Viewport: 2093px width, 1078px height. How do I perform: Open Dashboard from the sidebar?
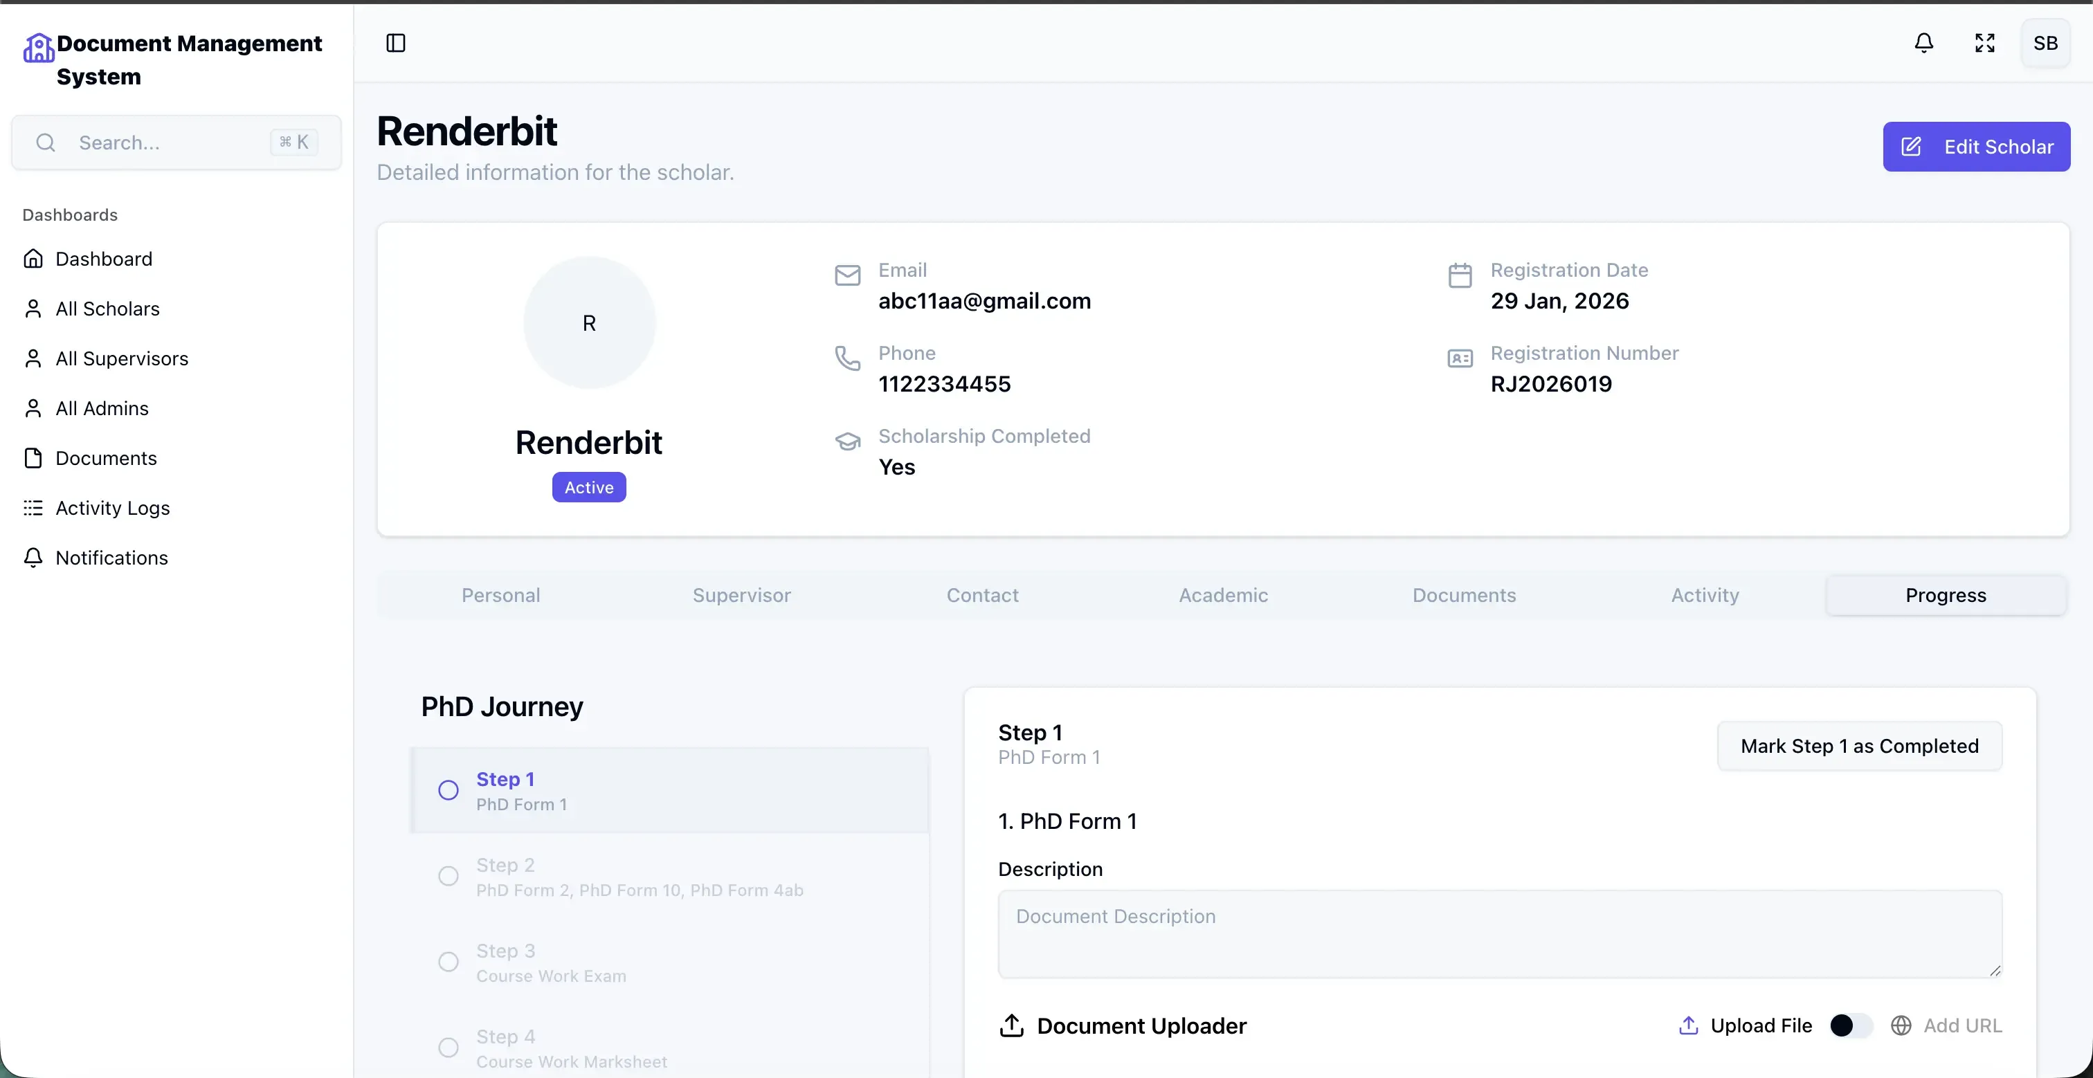(103, 258)
